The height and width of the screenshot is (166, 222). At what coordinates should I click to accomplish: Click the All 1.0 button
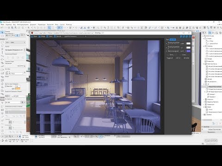click(178, 58)
